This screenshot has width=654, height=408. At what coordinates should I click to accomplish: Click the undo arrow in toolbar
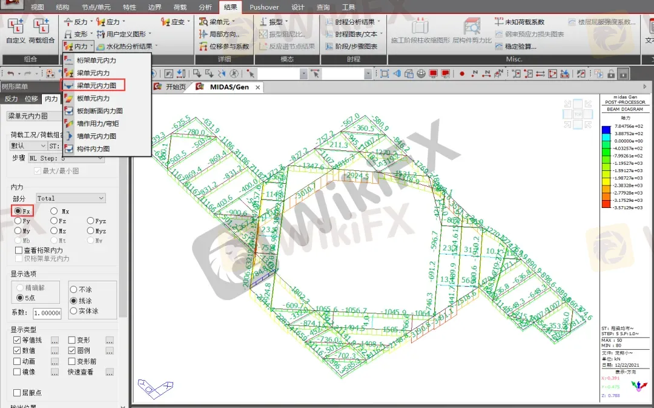(10, 73)
